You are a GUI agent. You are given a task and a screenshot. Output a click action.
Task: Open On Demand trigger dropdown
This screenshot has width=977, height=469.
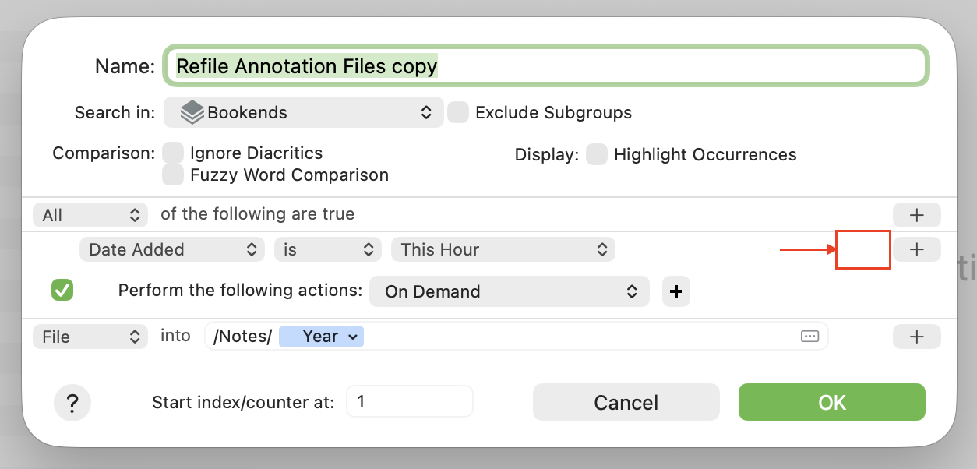point(509,291)
